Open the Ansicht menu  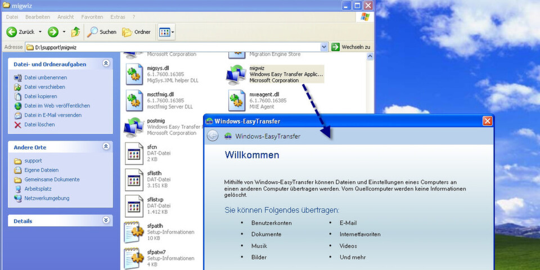coord(65,17)
